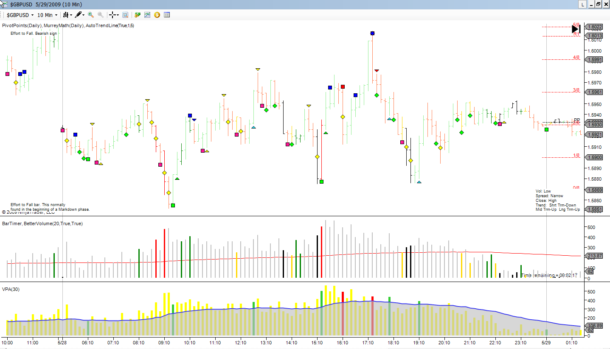Click the 1.6022 price marker

594,27
